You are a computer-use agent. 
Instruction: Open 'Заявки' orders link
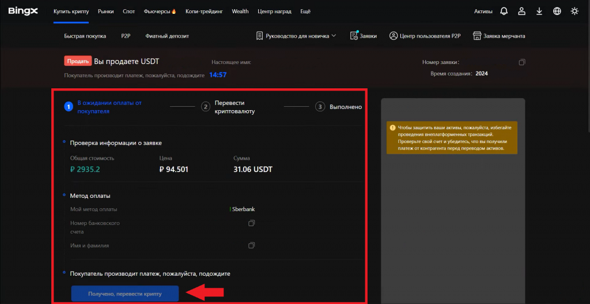pyautogui.click(x=364, y=36)
